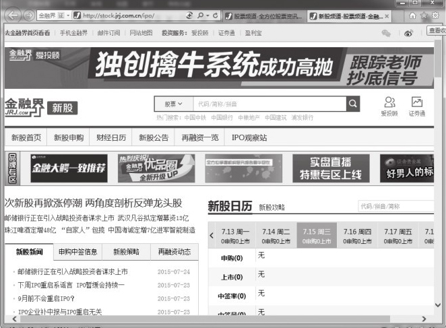The image size is (446, 328).
Task: Open the 再融资一览 navigation item
Action: [x=200, y=137]
